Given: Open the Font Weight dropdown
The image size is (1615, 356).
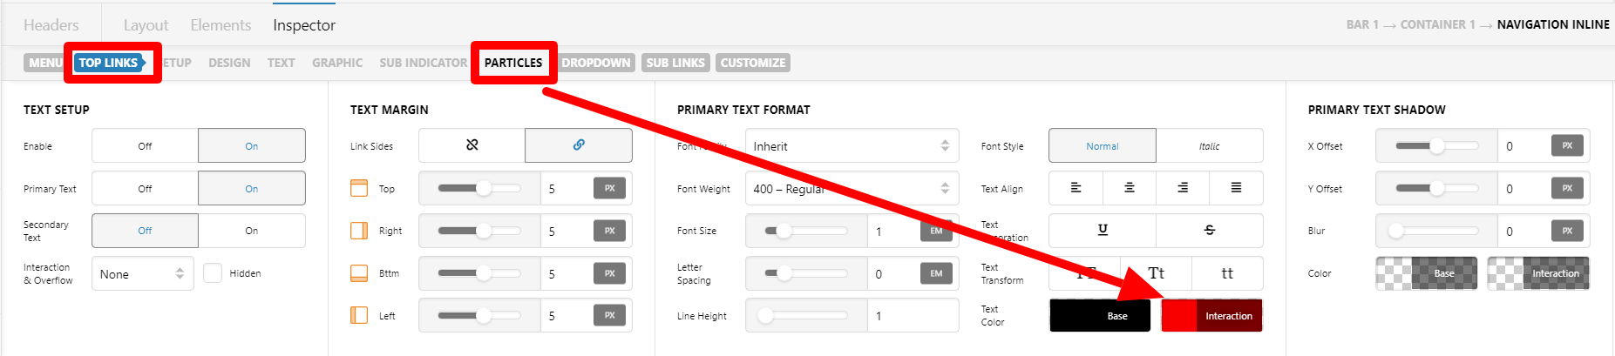Looking at the screenshot, I should click(x=852, y=188).
